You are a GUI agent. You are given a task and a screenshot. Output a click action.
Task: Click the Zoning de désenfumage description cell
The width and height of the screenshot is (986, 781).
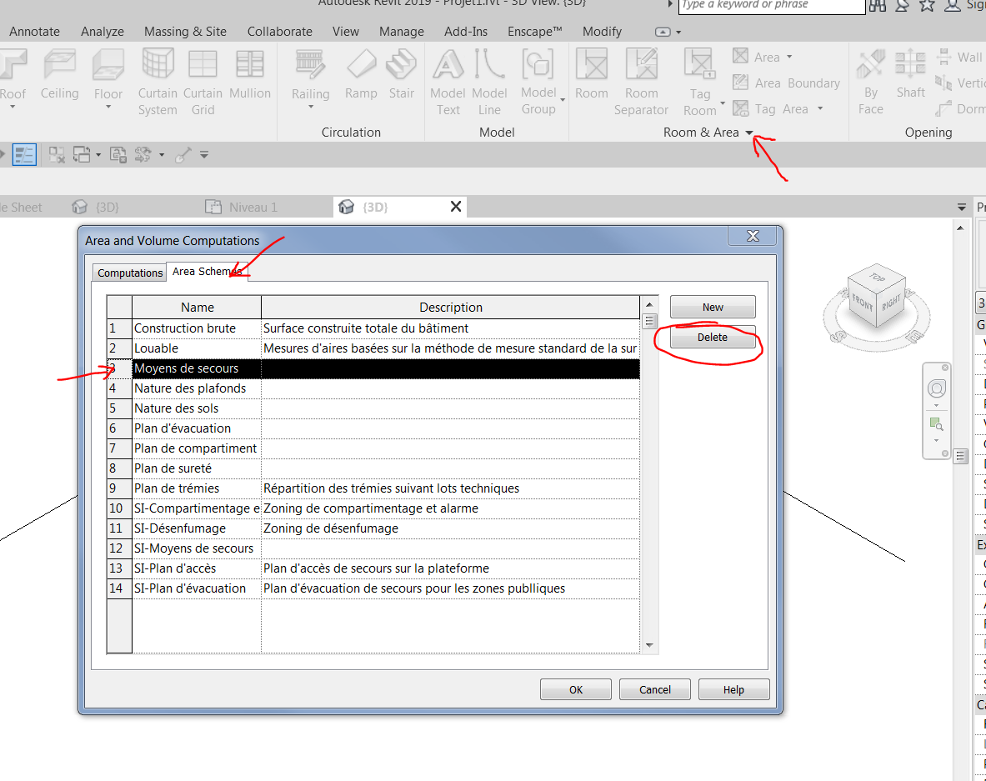[450, 528]
